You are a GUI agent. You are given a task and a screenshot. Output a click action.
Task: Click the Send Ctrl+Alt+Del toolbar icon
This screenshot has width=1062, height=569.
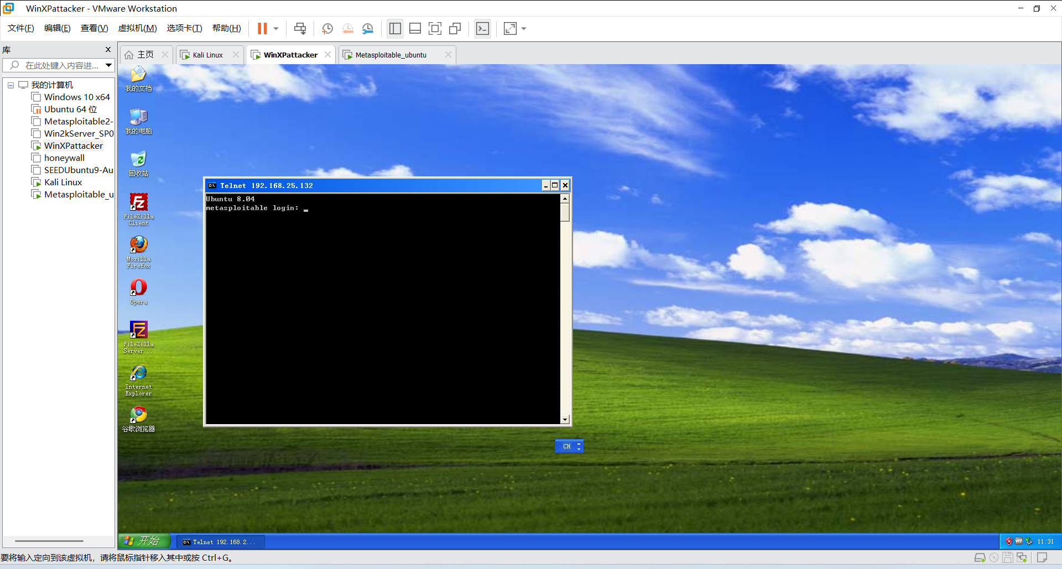[x=300, y=28]
